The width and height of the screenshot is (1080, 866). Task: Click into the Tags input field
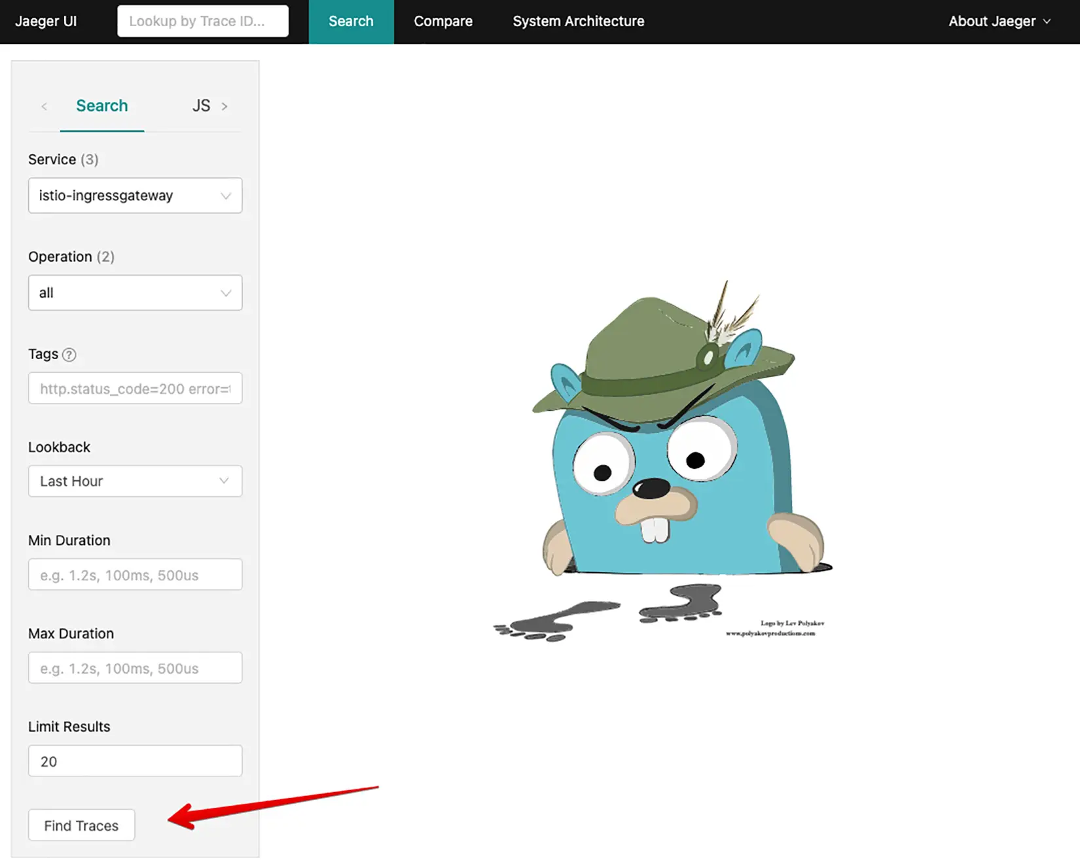(135, 389)
